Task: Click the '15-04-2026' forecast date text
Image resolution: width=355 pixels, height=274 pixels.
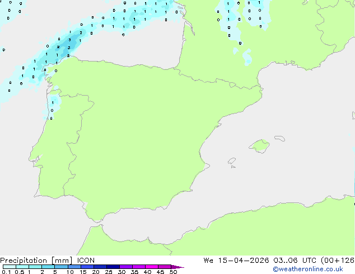Action: coord(244,261)
